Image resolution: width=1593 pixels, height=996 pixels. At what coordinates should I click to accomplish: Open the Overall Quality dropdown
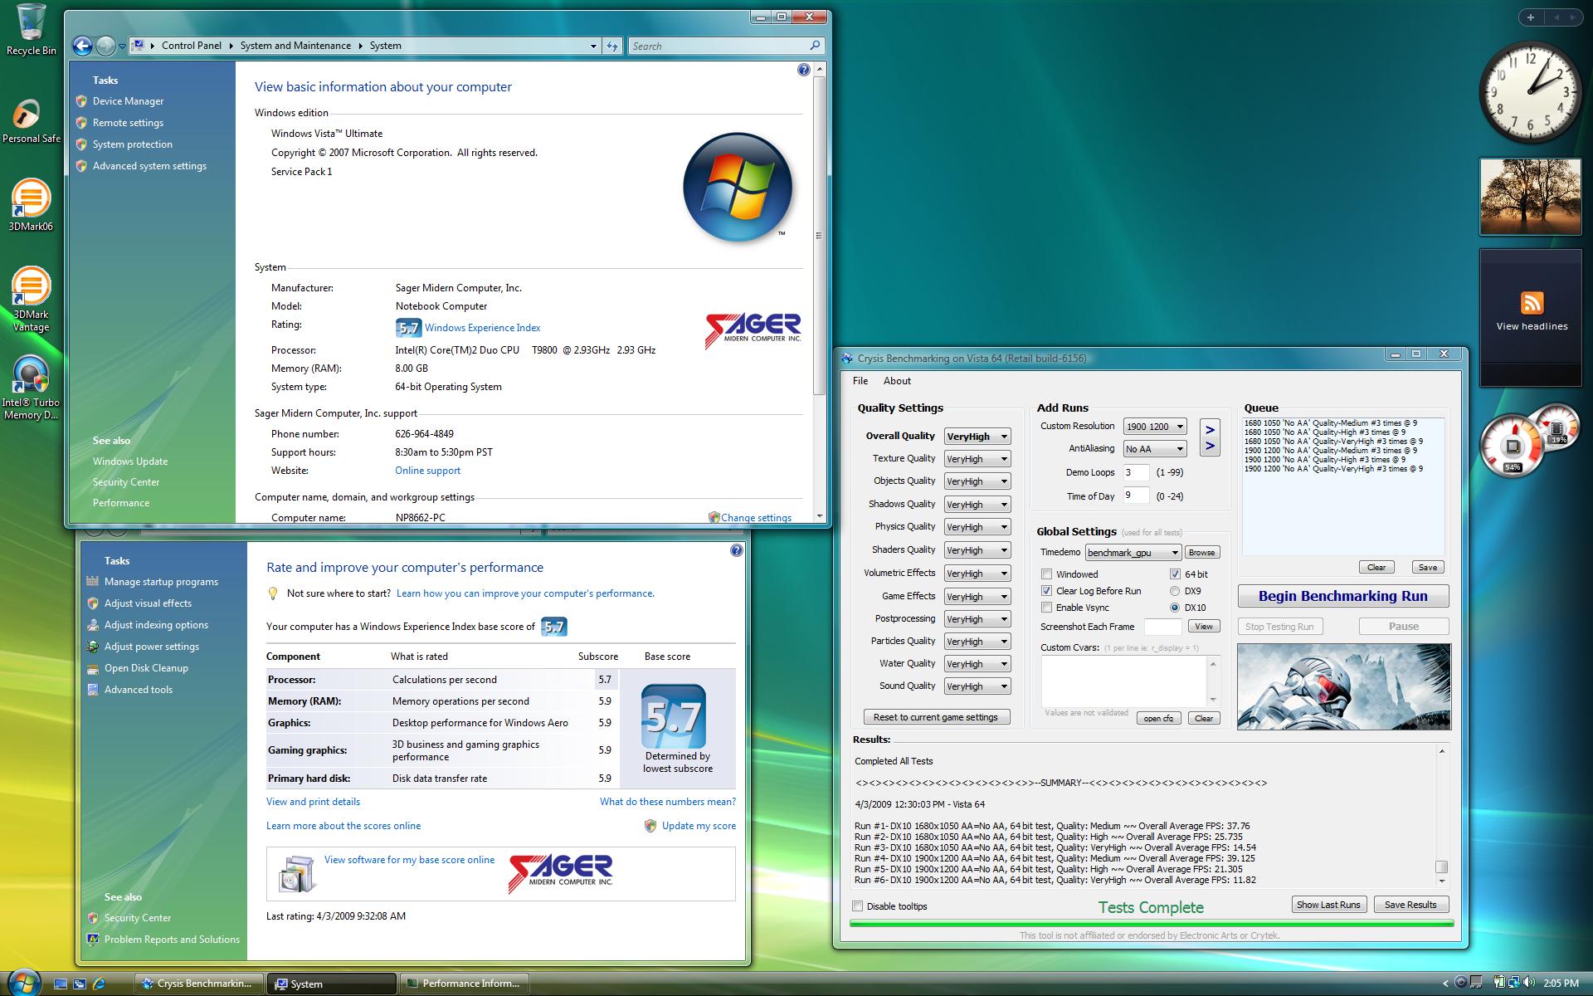coord(977,437)
